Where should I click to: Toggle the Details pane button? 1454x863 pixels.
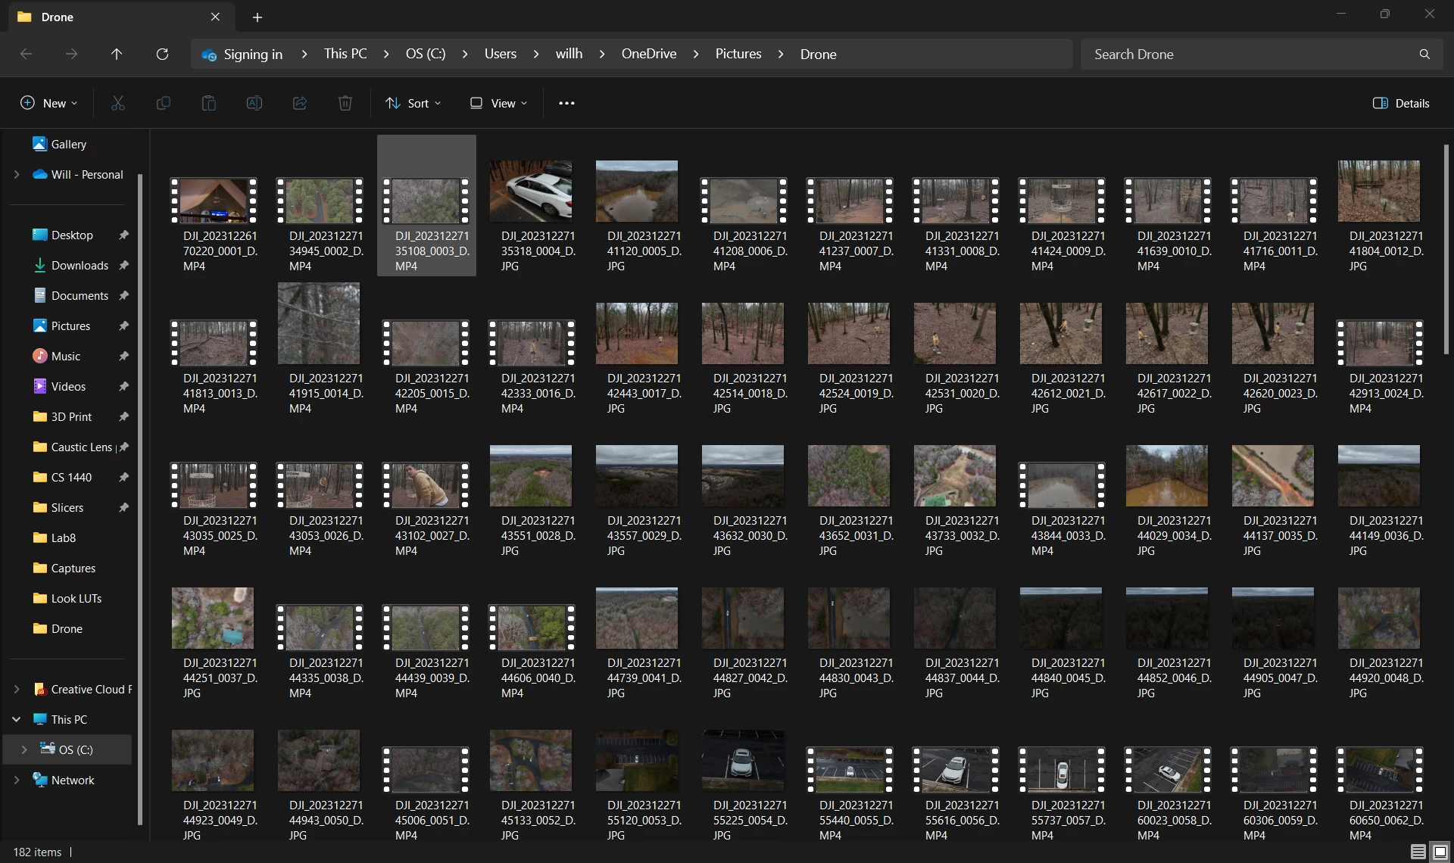tap(1401, 103)
